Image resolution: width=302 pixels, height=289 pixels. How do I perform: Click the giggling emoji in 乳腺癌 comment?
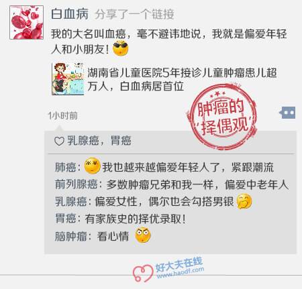coord(244,202)
